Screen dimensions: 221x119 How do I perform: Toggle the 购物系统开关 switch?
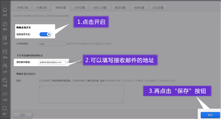45,34
